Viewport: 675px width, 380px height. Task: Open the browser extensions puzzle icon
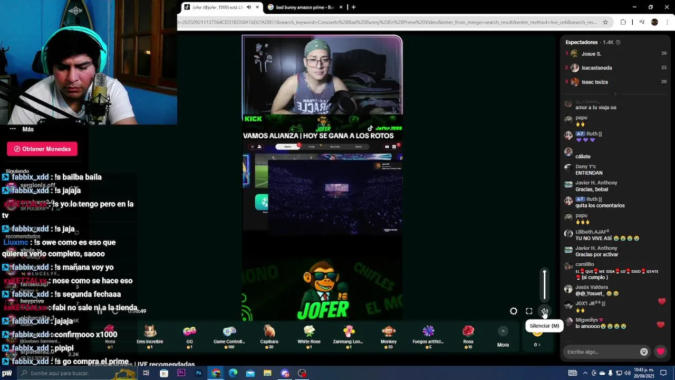tap(623, 22)
